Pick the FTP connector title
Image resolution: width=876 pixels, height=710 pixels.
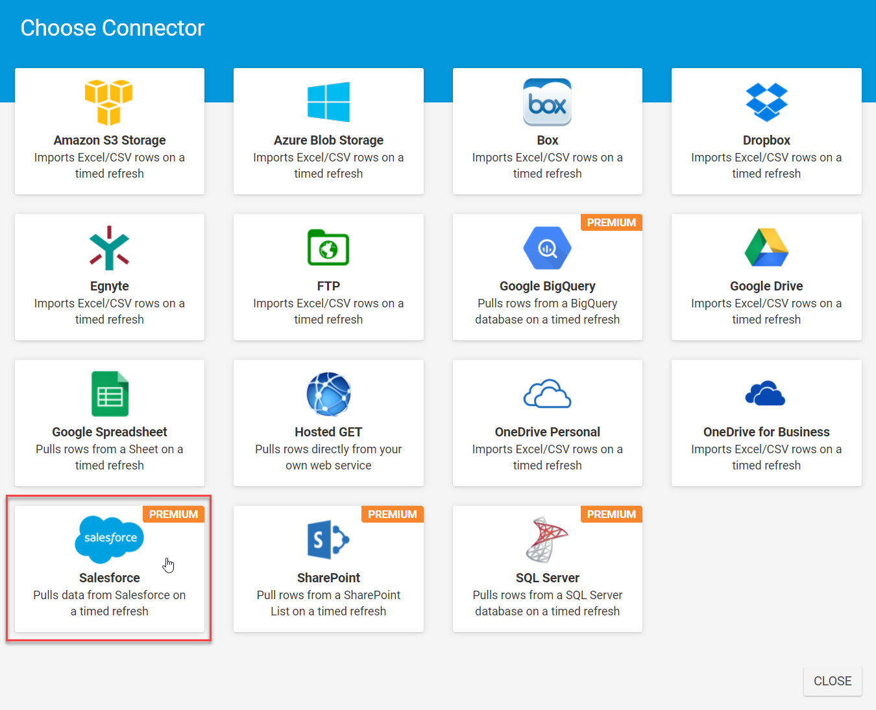coord(328,286)
